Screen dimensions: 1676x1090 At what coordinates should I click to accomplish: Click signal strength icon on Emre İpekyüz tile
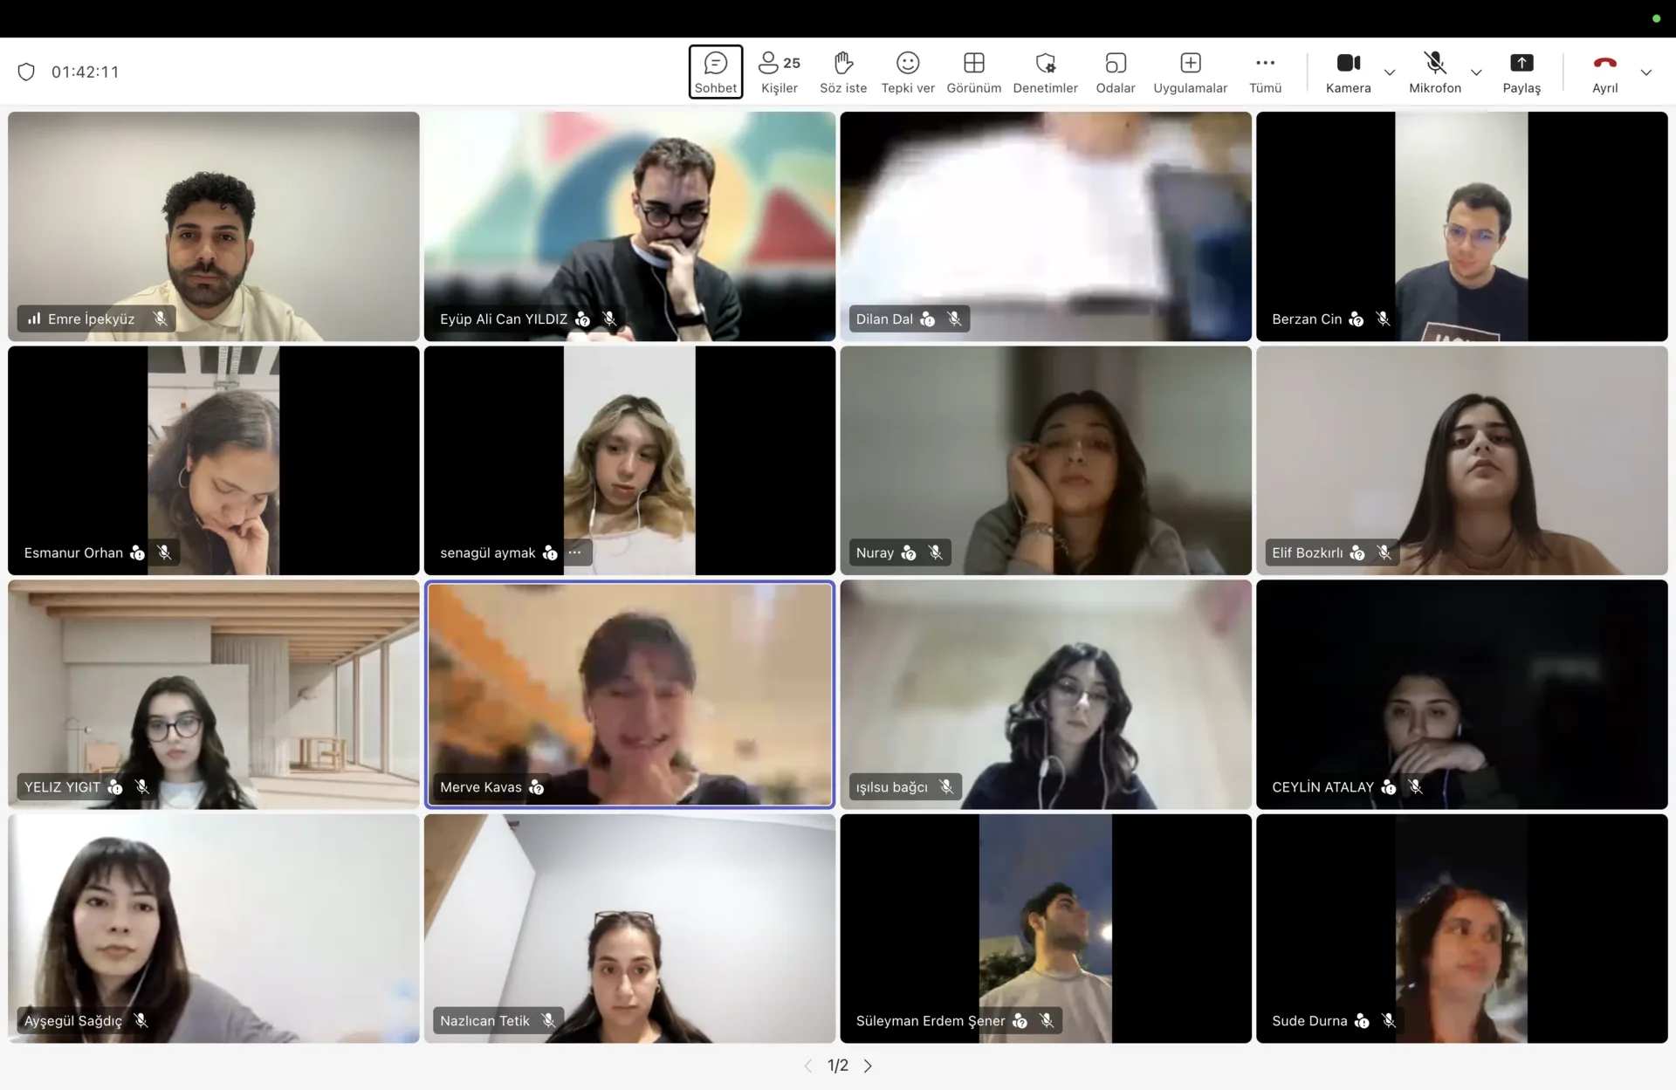[x=34, y=319]
